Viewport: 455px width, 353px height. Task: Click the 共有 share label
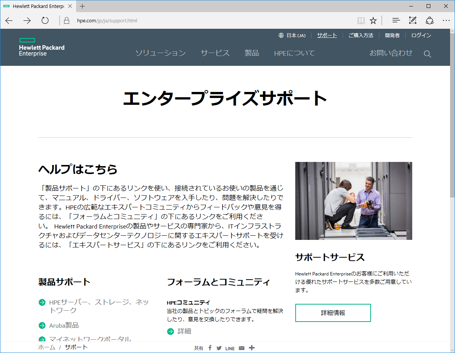pyautogui.click(x=199, y=348)
